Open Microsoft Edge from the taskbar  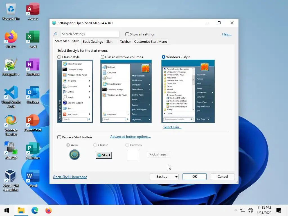click(35, 210)
